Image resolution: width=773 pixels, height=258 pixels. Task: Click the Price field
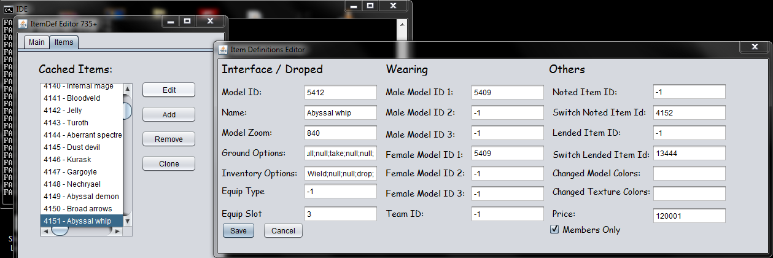pyautogui.click(x=689, y=216)
